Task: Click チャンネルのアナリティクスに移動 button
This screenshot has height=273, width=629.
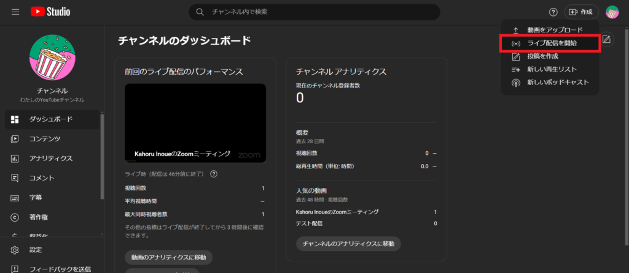Action: point(348,244)
